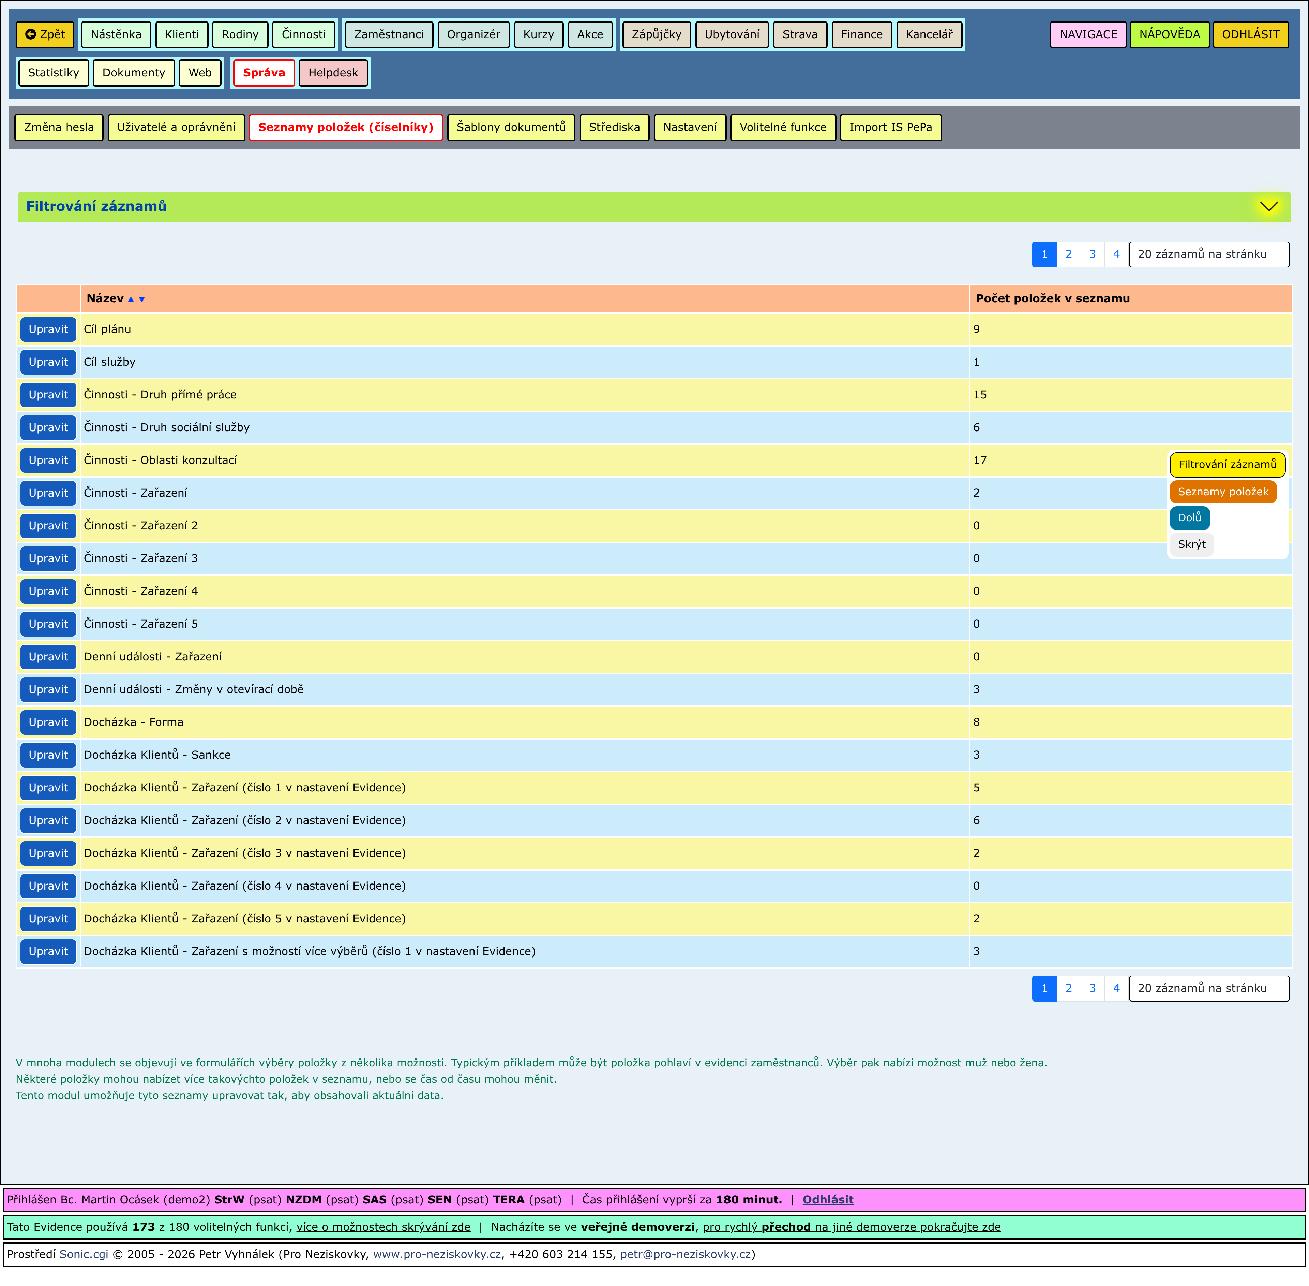Open the Zaměstnanci menu

[389, 34]
